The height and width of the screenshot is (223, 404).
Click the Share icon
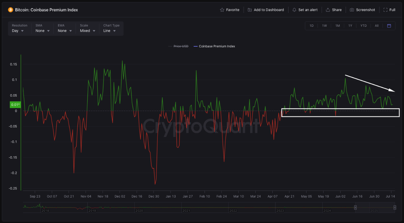[328, 10]
